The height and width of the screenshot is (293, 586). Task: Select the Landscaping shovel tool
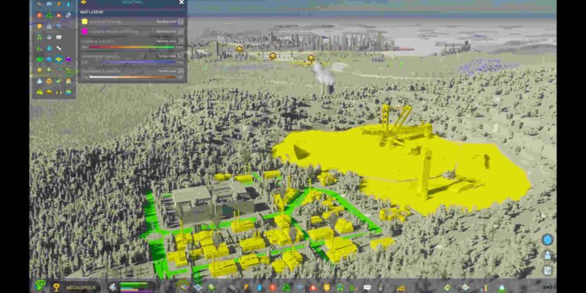click(381, 287)
